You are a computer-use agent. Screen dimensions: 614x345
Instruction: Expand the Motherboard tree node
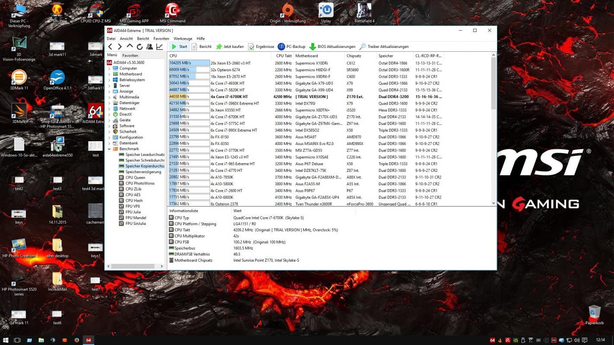tap(109, 74)
